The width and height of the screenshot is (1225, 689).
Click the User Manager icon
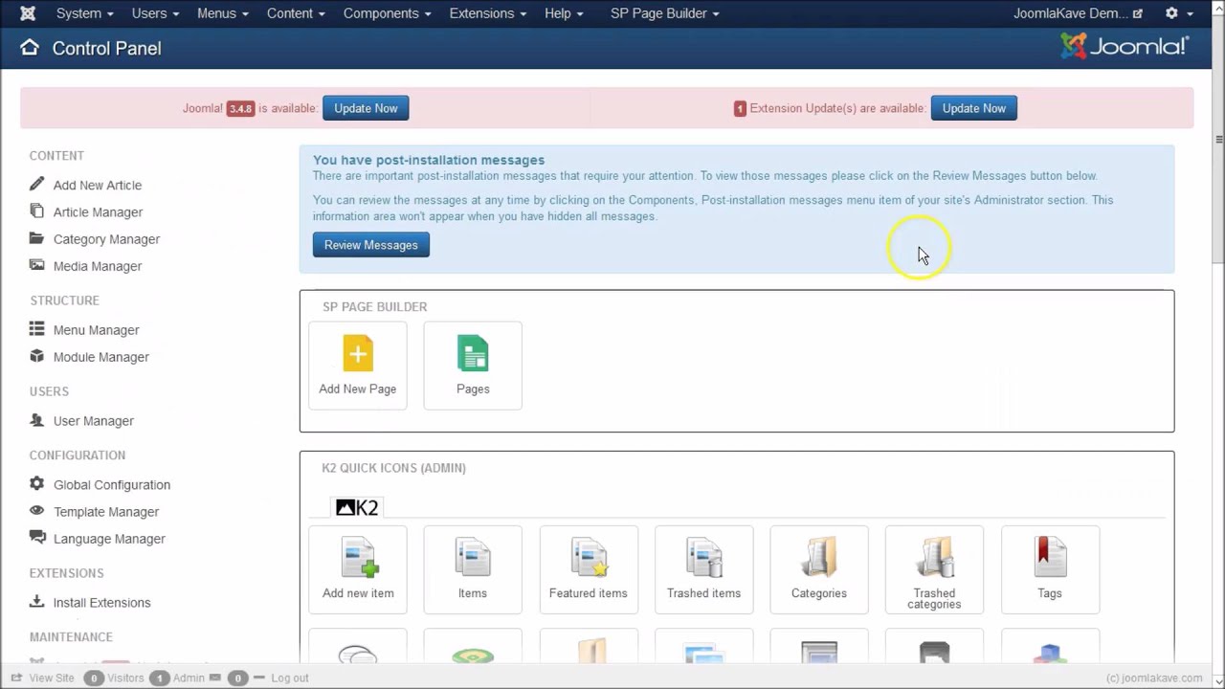click(36, 419)
